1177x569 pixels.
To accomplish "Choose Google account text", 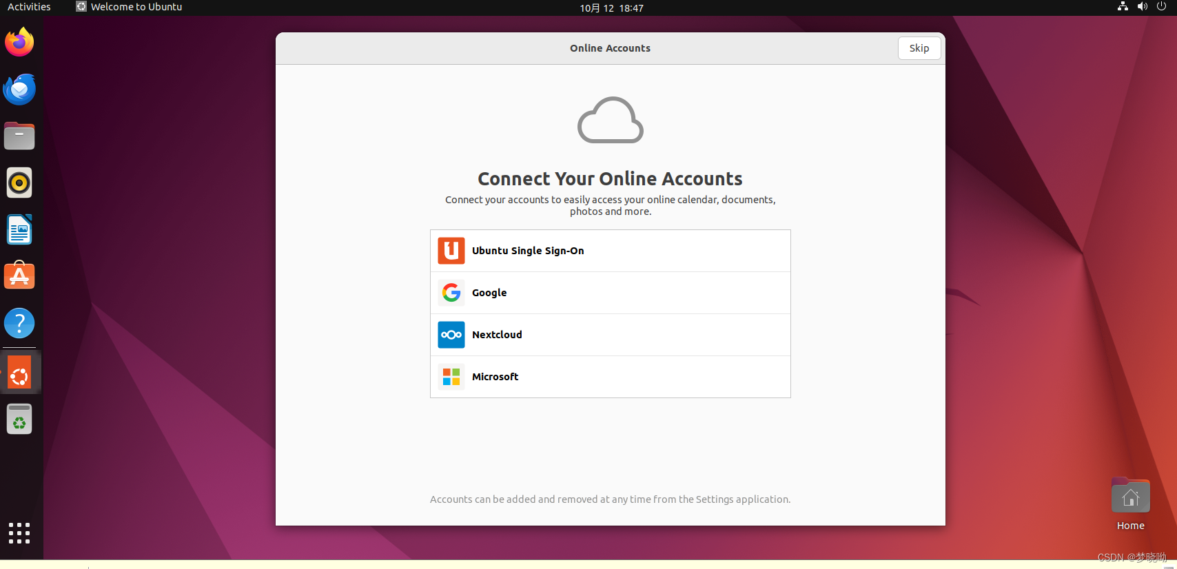I will 489,293.
